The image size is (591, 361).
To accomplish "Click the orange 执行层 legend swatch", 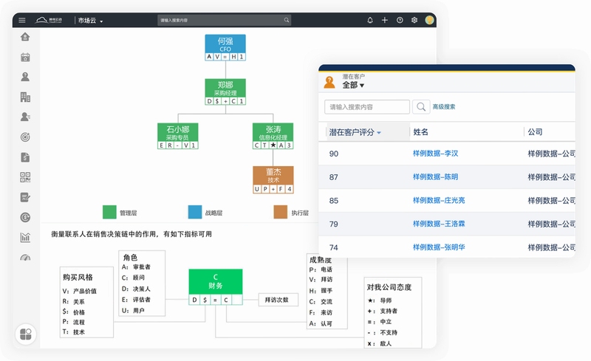I will coord(281,212).
